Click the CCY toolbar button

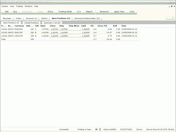click(79, 12)
